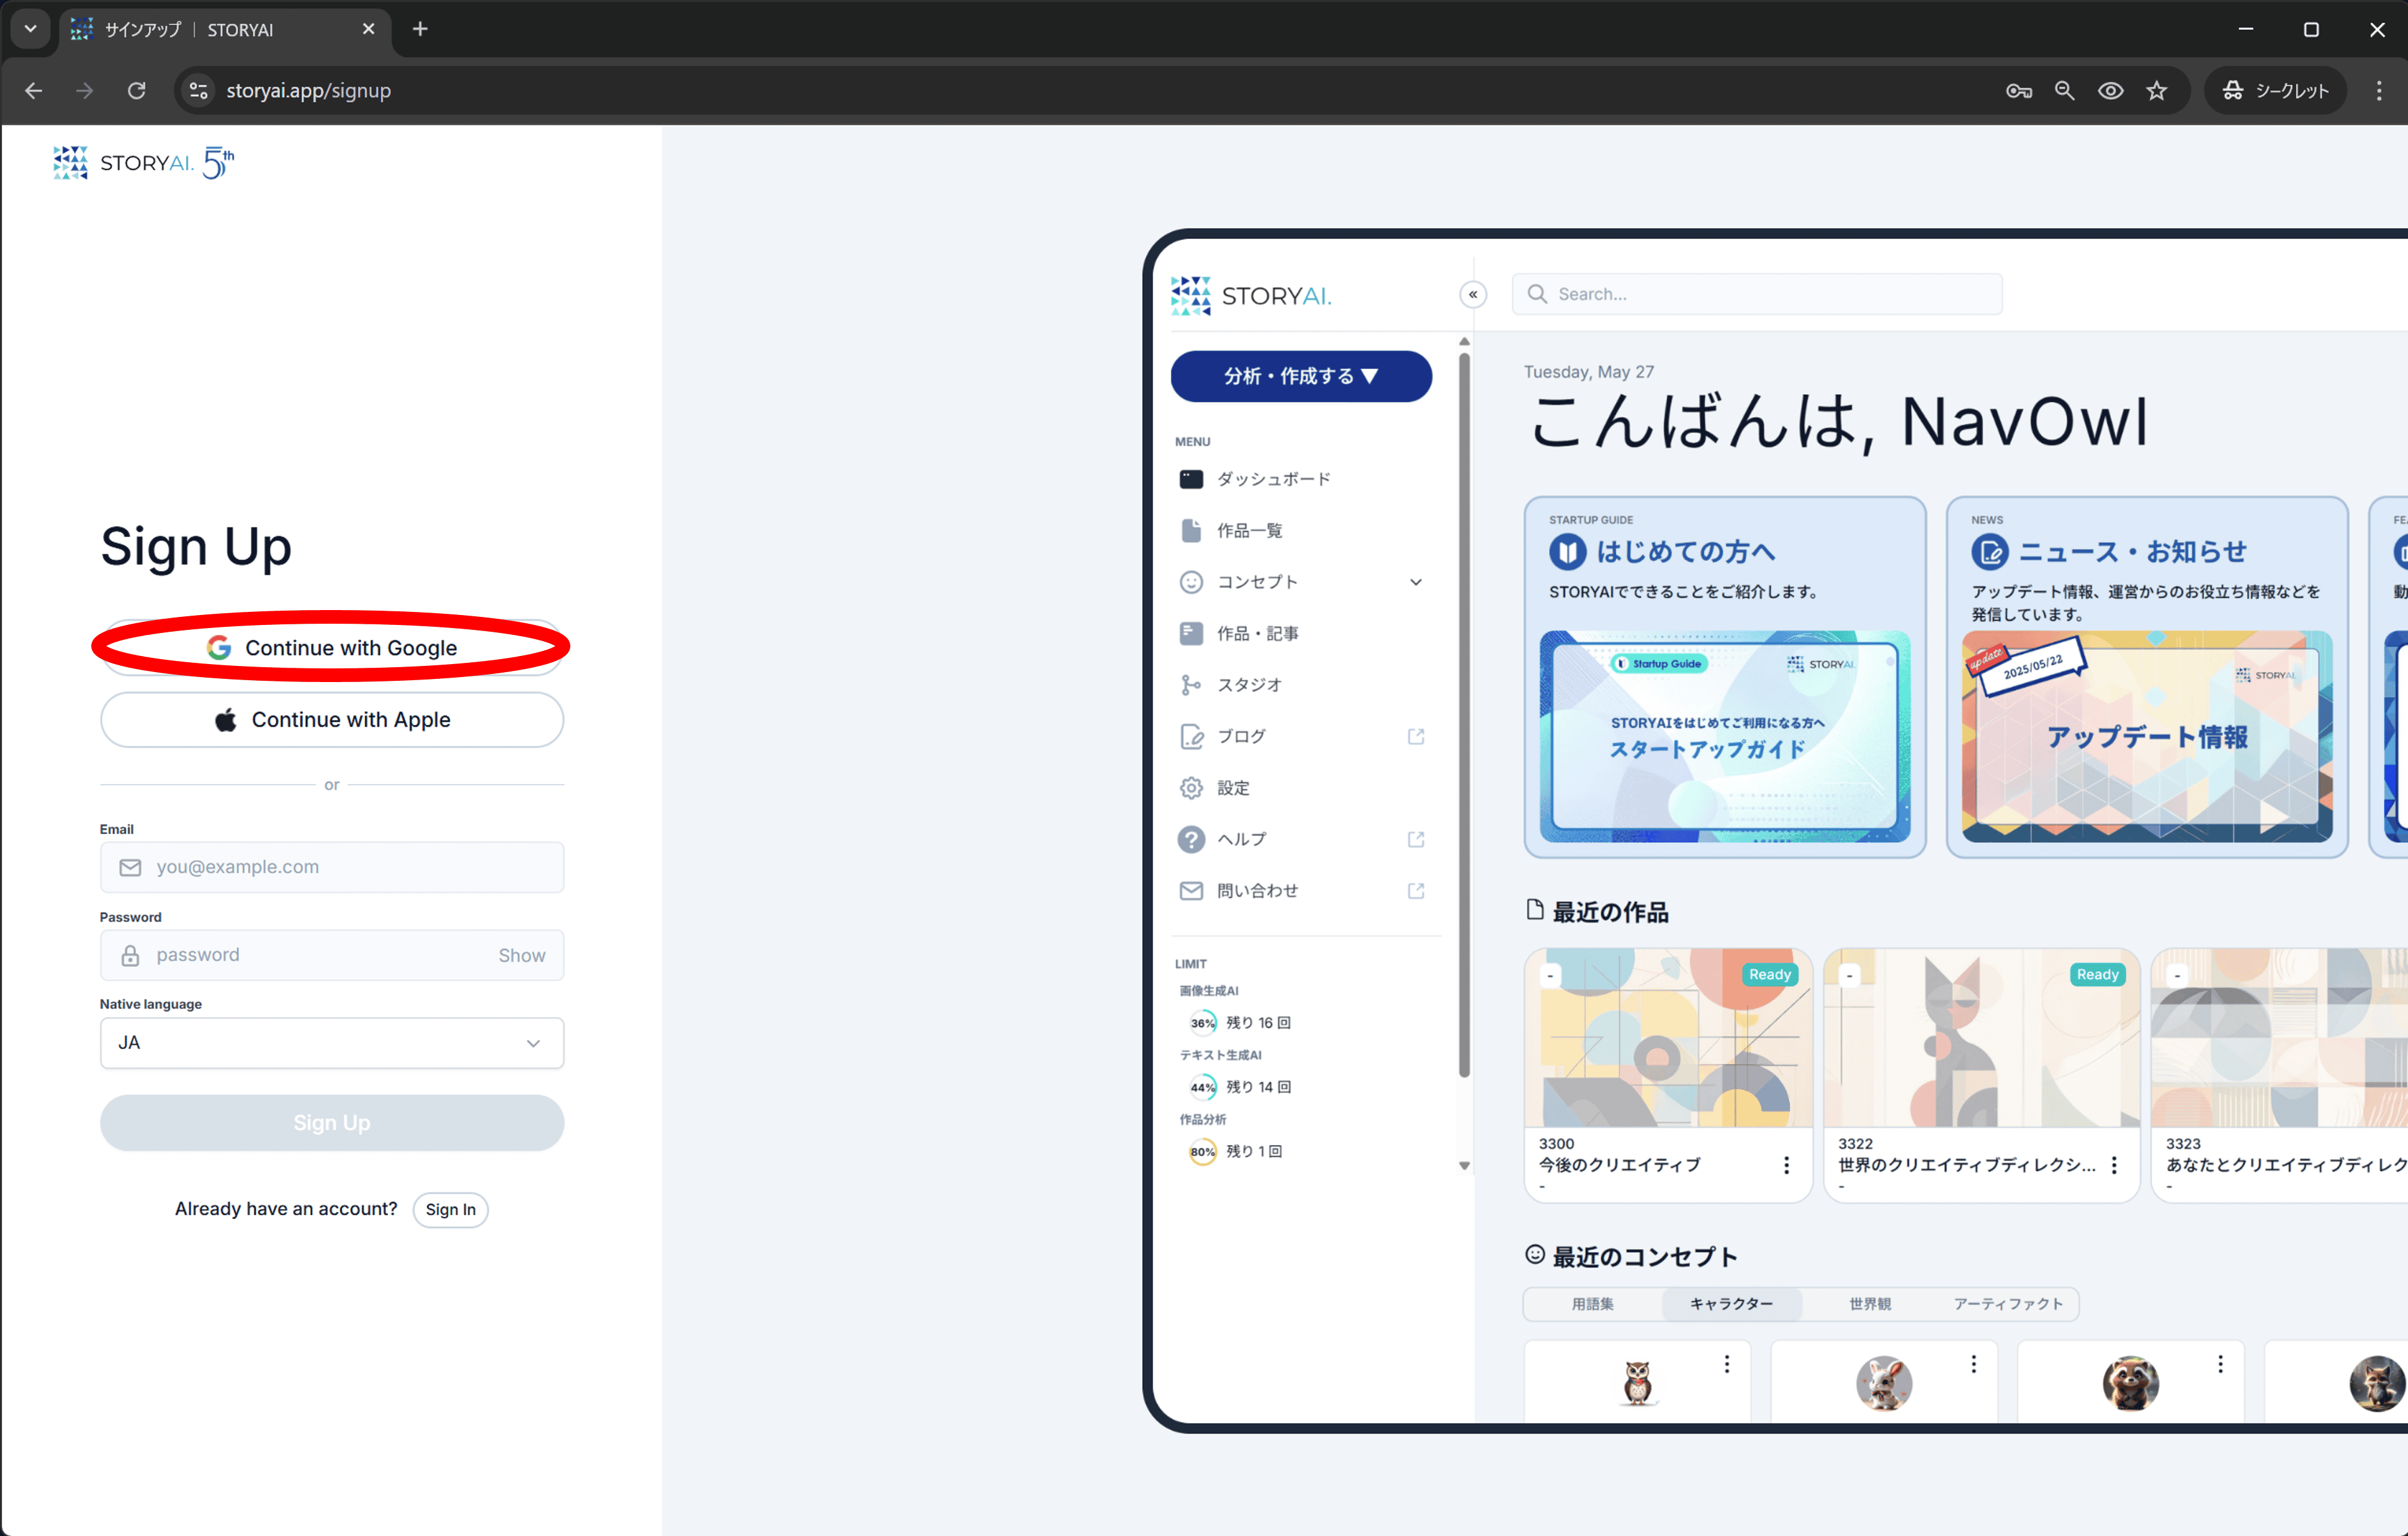Open the Chrome three-dot menu

(2379, 91)
